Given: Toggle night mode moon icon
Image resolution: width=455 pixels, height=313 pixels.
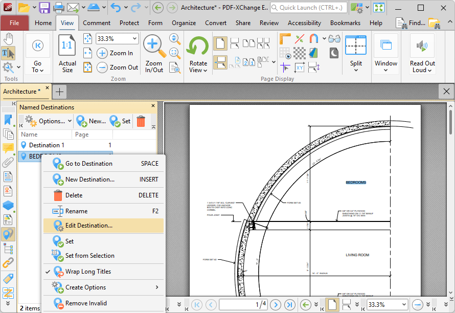Looking at the screenshot, I should (334, 53).
